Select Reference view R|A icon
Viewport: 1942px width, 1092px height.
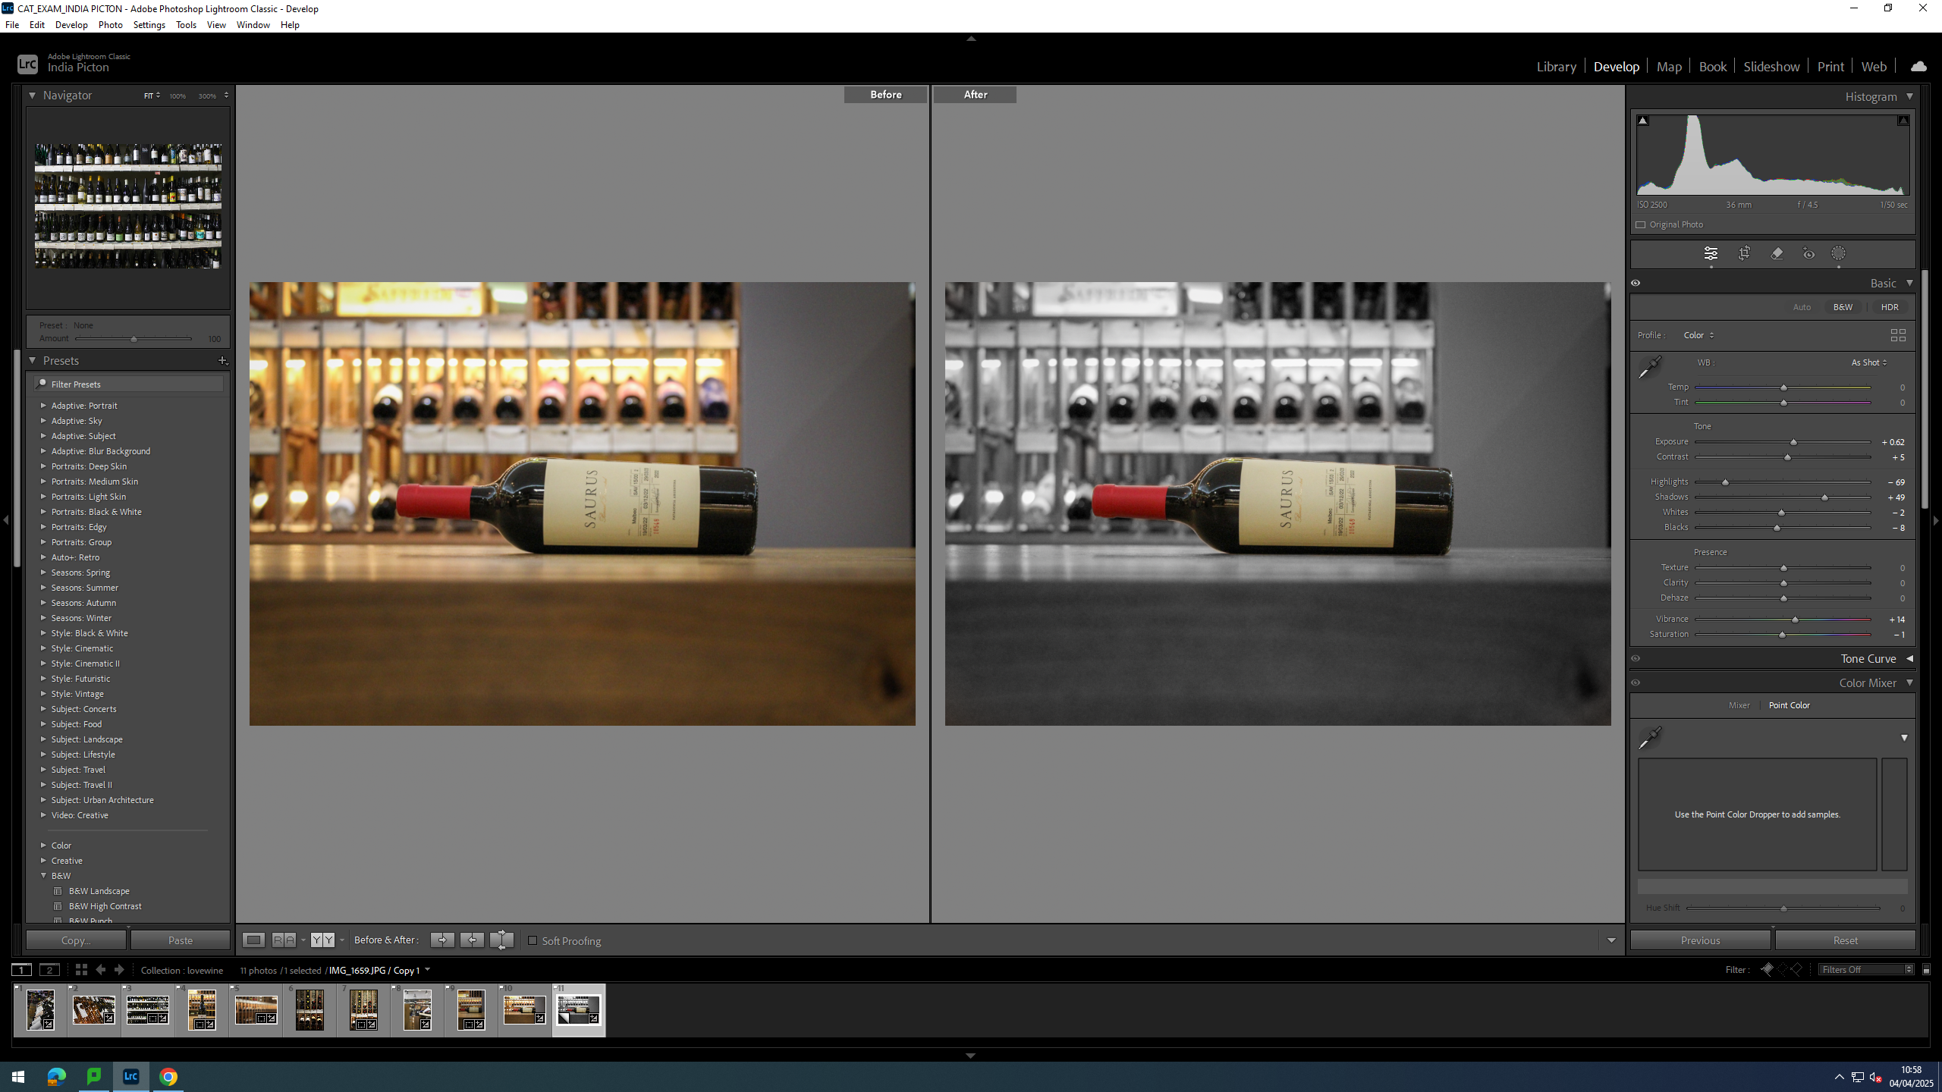point(284,940)
